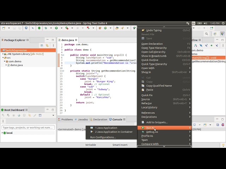The image size is (226, 169).
Task: Toggle Hide Fields in Outline toolbar
Action: pyautogui.click(x=201, y=45)
